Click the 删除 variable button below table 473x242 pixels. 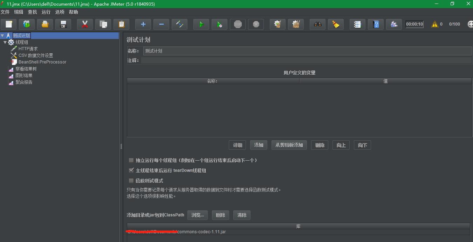(320, 145)
